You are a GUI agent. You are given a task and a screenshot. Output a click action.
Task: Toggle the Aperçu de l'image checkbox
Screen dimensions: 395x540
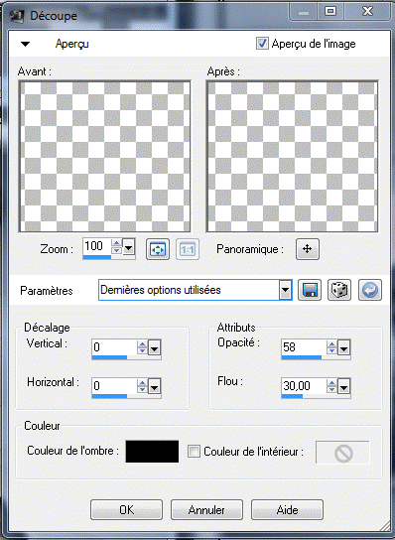tap(262, 44)
